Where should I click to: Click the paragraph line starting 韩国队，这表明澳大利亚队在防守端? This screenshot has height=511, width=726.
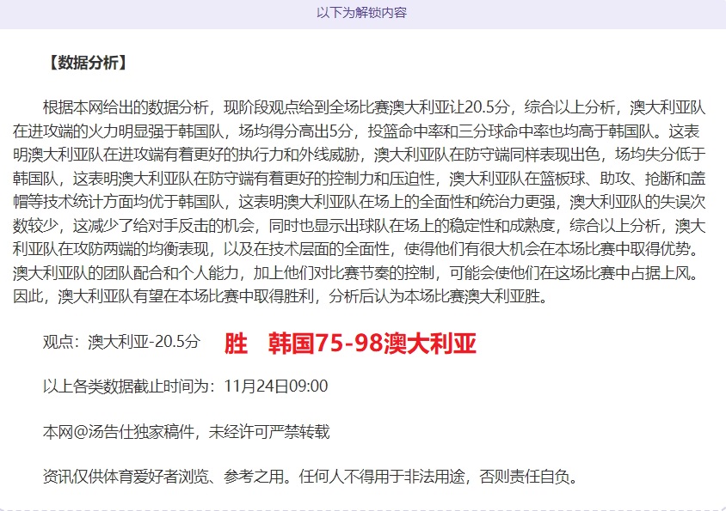click(360, 178)
